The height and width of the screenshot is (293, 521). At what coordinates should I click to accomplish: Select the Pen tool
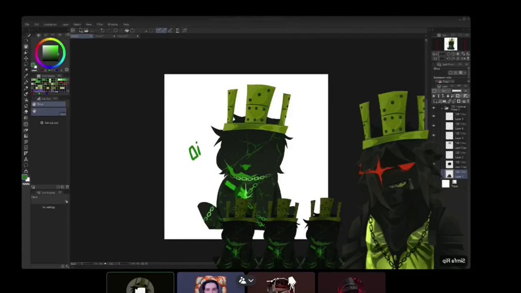[26, 82]
